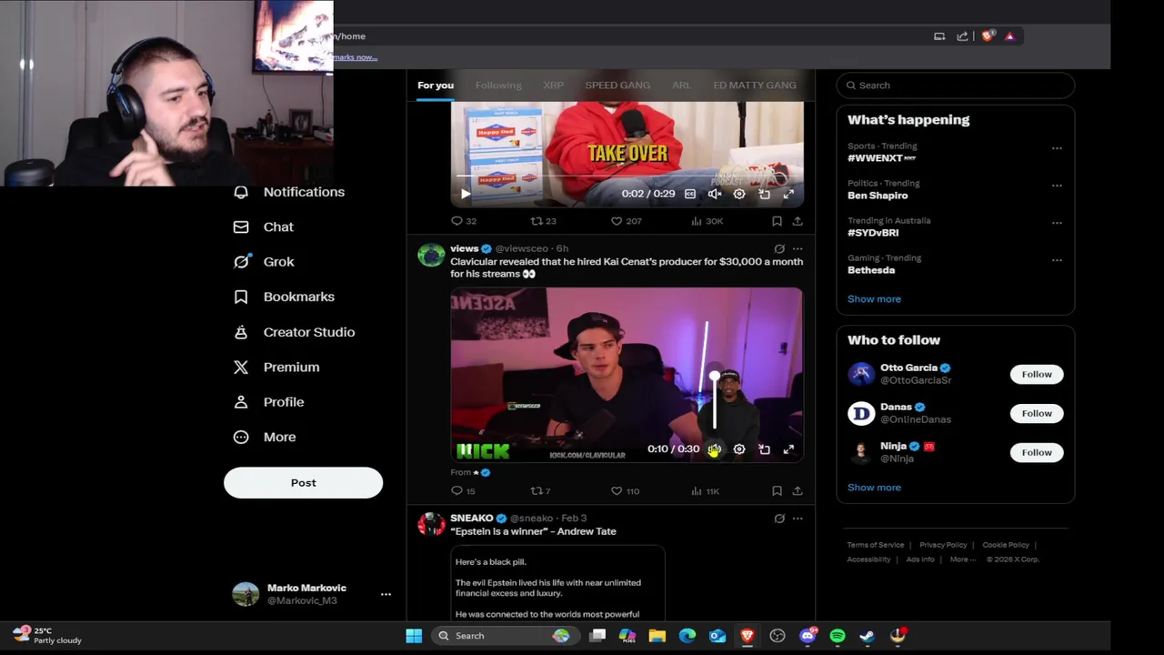Image resolution: width=1164 pixels, height=655 pixels.
Task: Open more options on views post
Action: (798, 248)
